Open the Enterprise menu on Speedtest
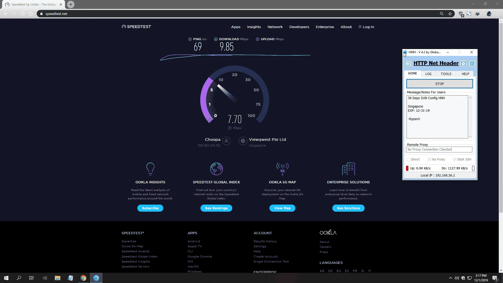 (325, 27)
